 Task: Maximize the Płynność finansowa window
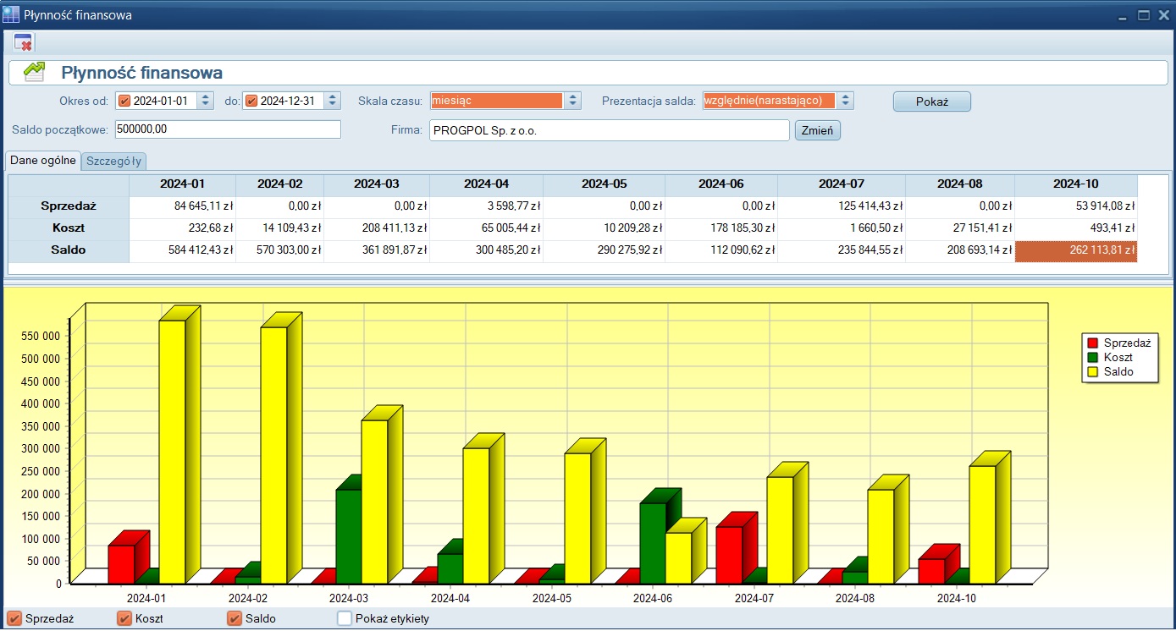tap(1143, 15)
